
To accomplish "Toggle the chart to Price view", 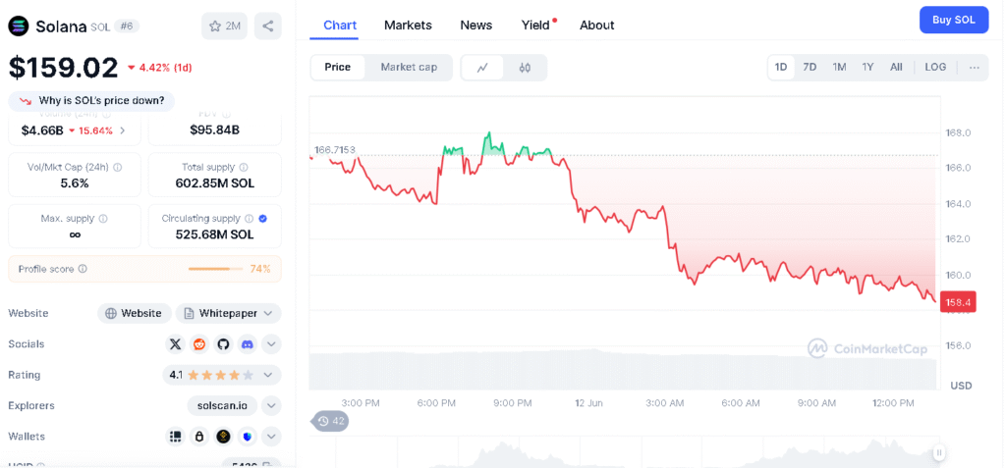I will pyautogui.click(x=337, y=67).
